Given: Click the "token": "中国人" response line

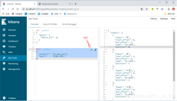Looking at the screenshot, I should (x=125, y=71).
